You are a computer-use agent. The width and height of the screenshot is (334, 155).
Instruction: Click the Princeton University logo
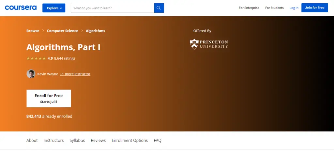pos(209,44)
